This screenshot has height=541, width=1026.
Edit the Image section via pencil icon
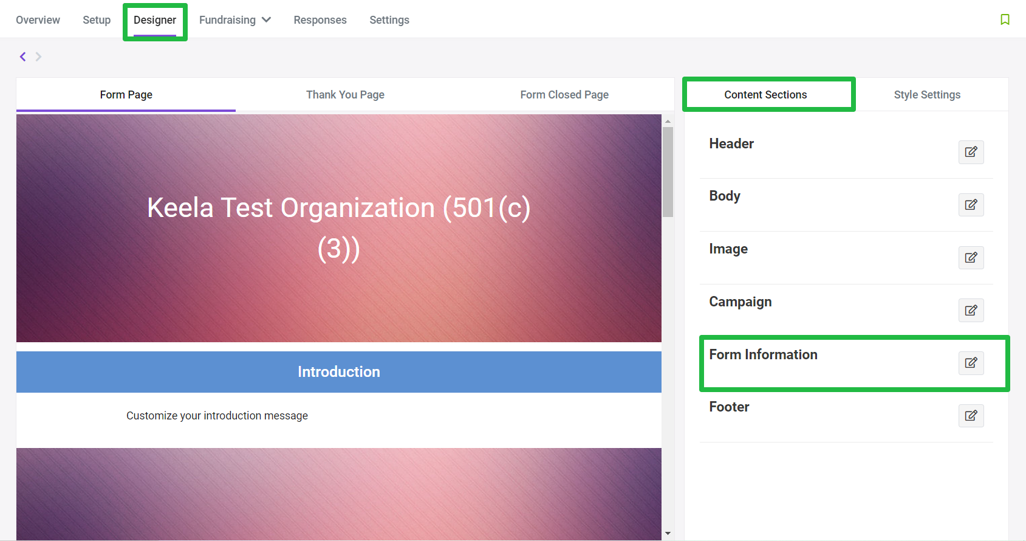971,258
